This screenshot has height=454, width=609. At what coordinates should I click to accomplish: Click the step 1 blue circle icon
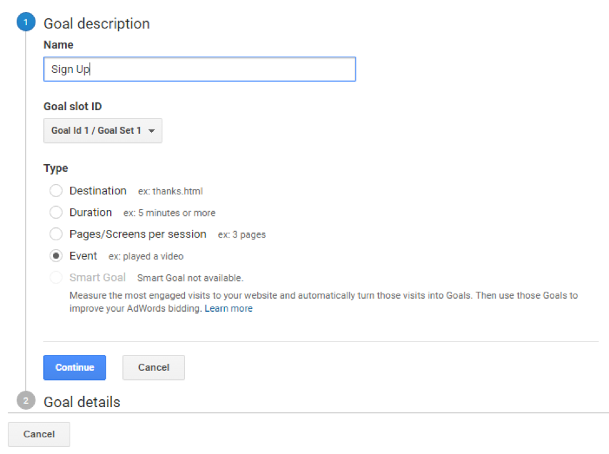click(26, 22)
